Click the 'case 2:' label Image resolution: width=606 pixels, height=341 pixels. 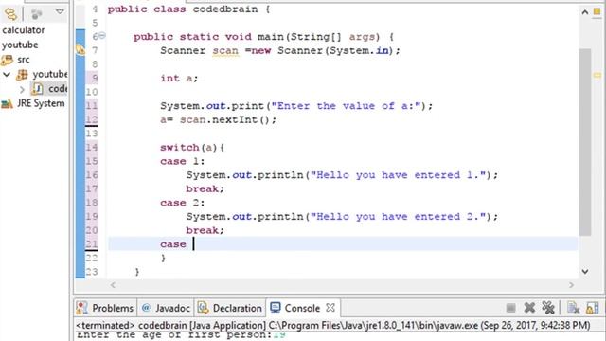(183, 203)
